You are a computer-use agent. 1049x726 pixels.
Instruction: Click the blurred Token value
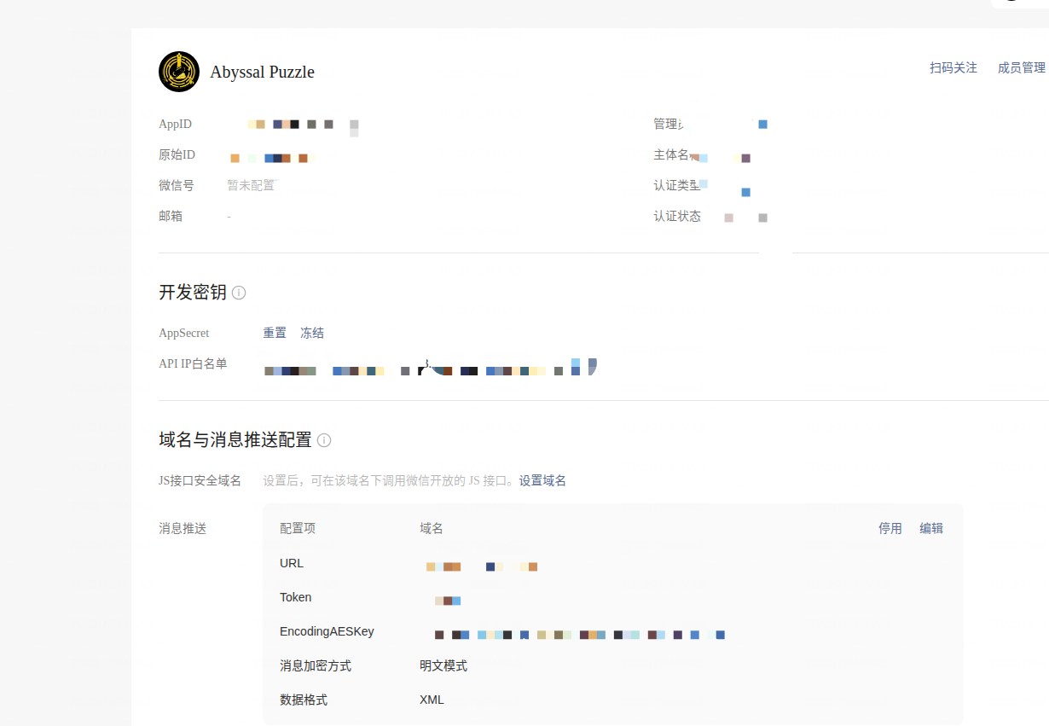pos(448,601)
